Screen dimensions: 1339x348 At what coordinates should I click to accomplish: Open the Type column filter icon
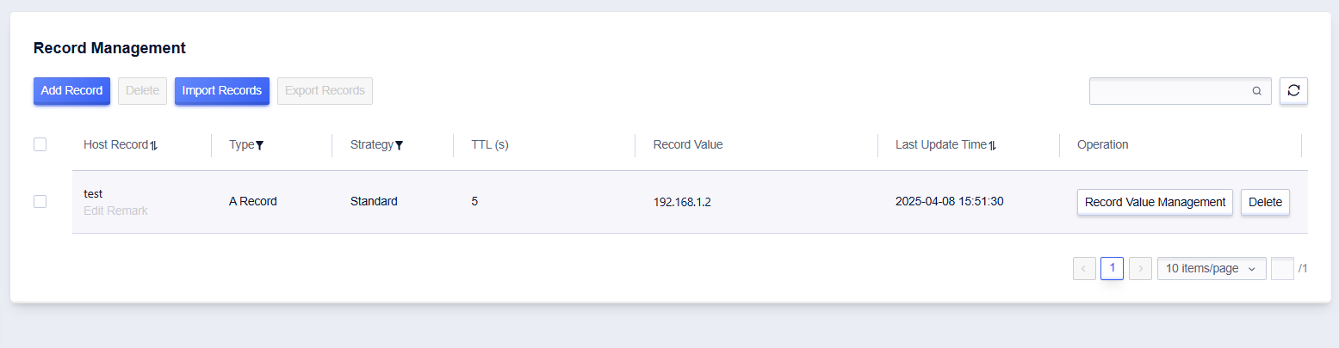[x=259, y=145]
